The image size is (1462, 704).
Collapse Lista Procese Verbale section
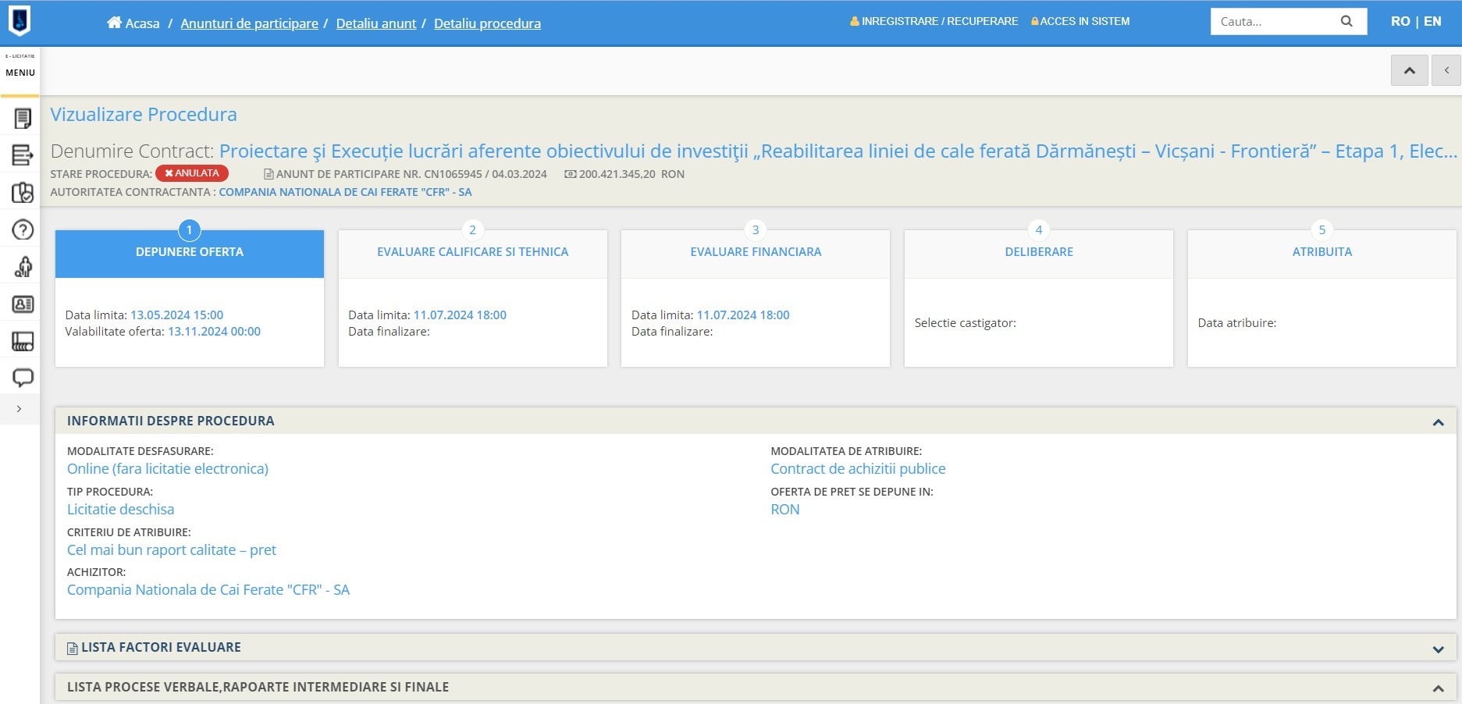(x=1438, y=688)
